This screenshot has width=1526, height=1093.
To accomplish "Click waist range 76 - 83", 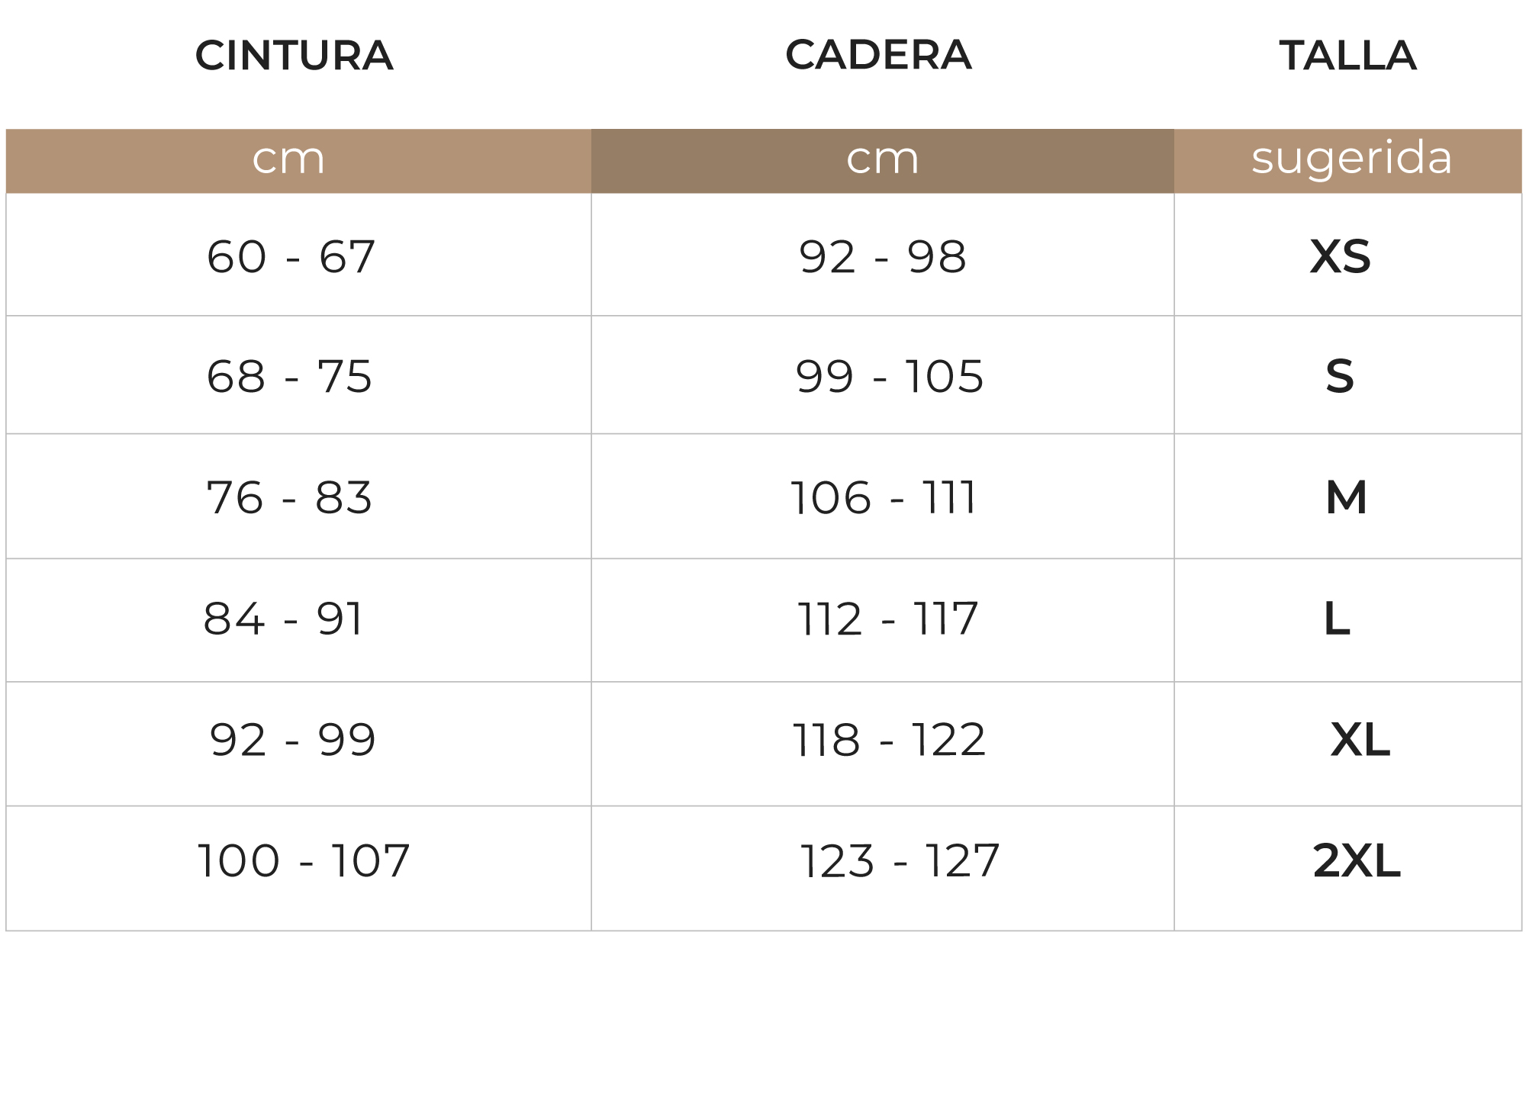I will [x=290, y=498].
